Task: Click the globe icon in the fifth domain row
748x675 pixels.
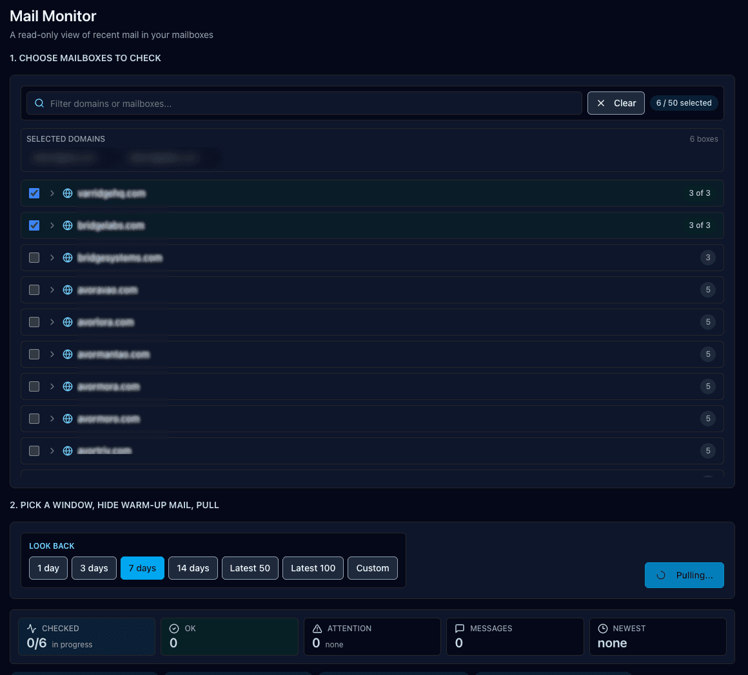Action: pyautogui.click(x=68, y=322)
